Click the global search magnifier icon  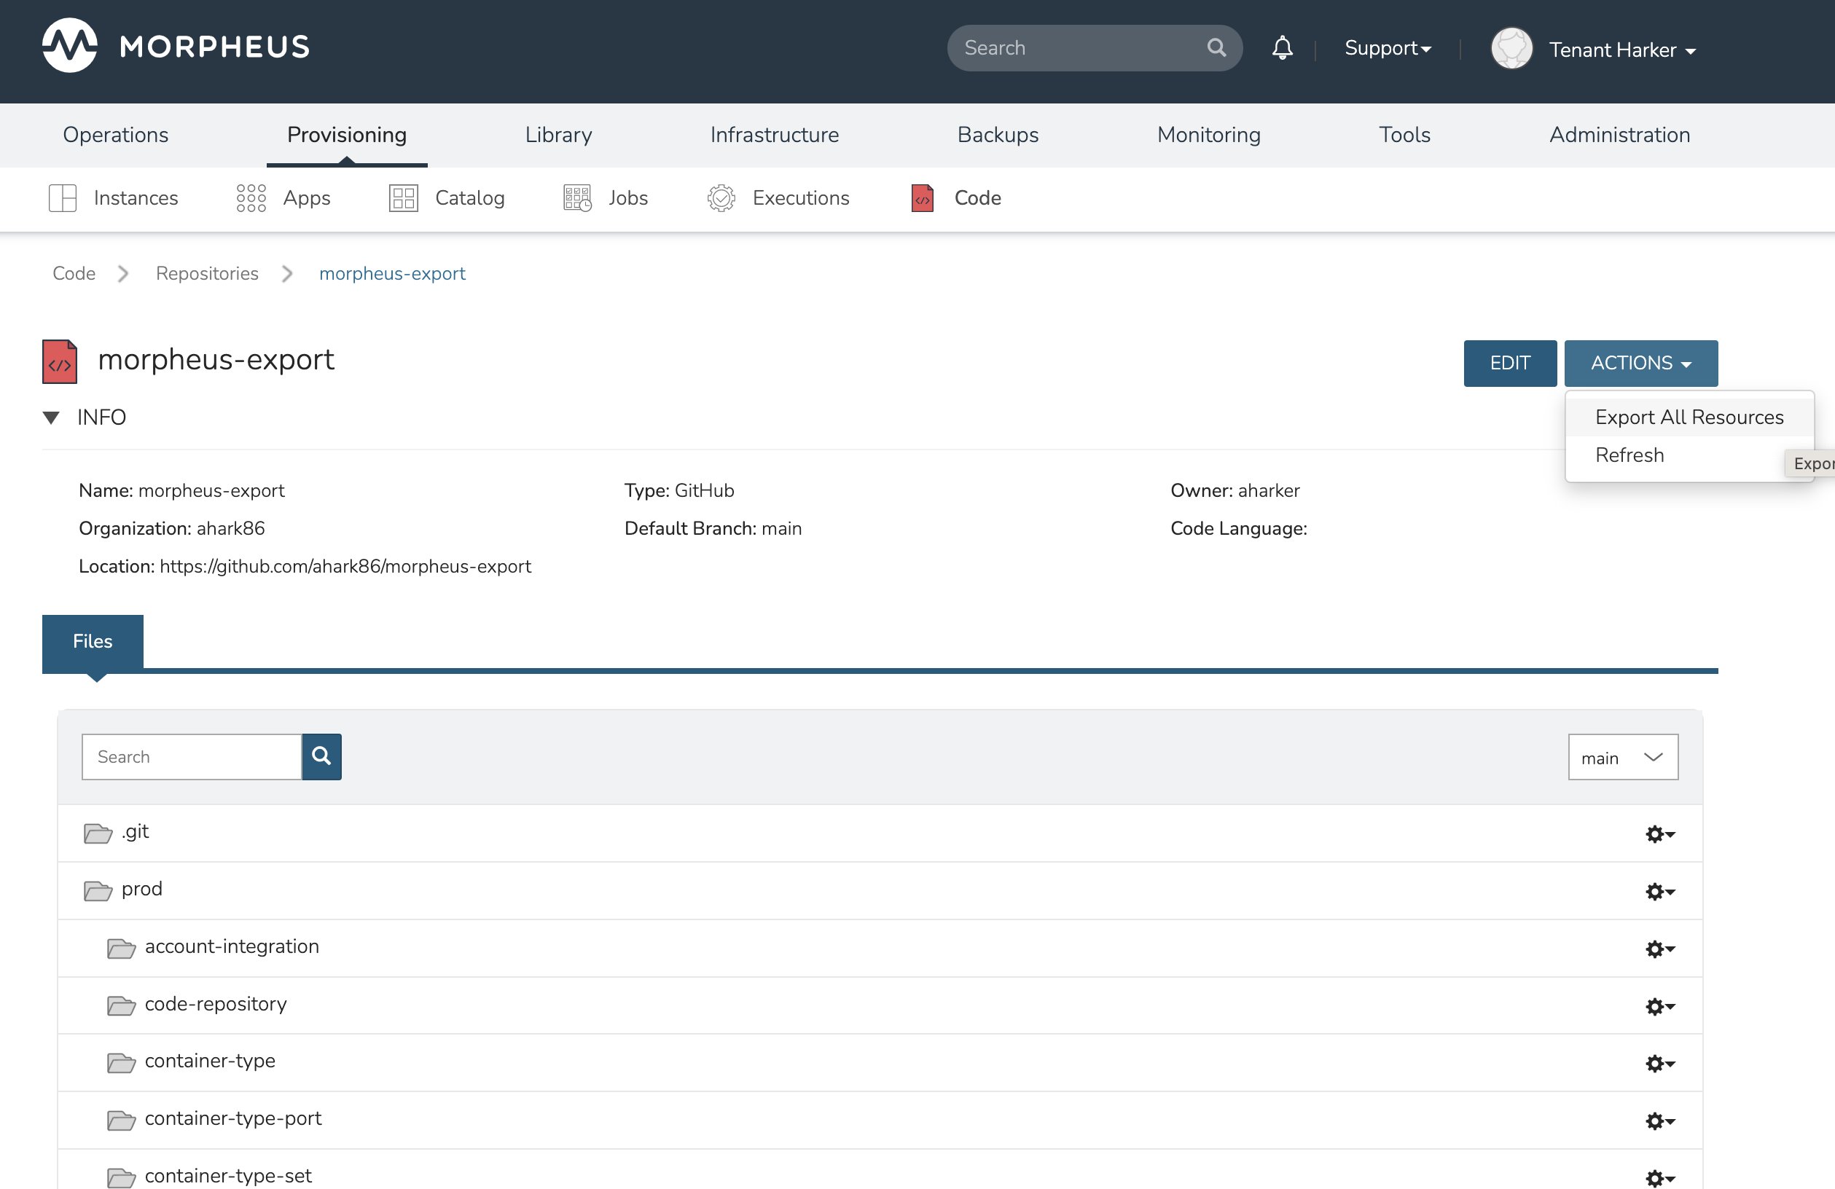pyautogui.click(x=1216, y=48)
